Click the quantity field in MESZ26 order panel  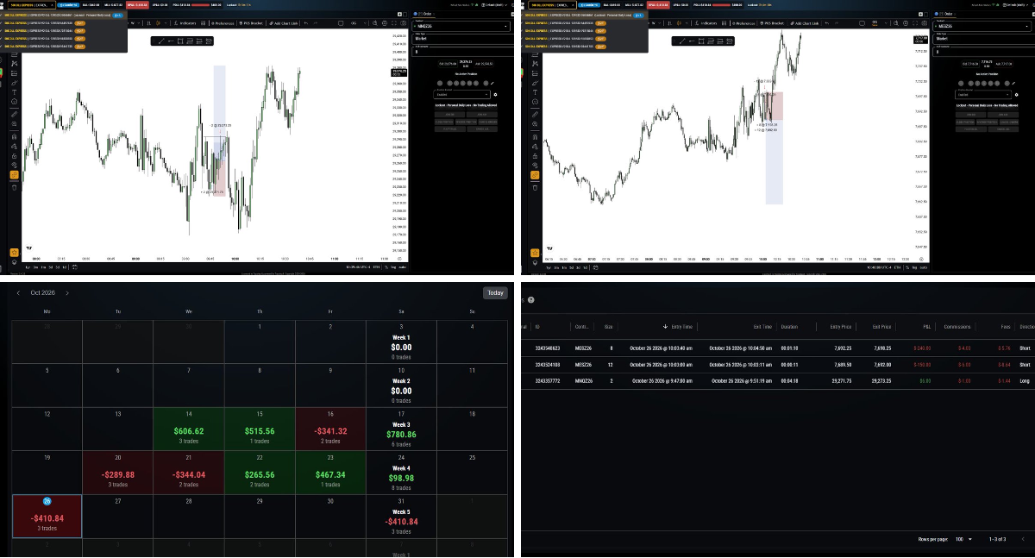click(982, 51)
